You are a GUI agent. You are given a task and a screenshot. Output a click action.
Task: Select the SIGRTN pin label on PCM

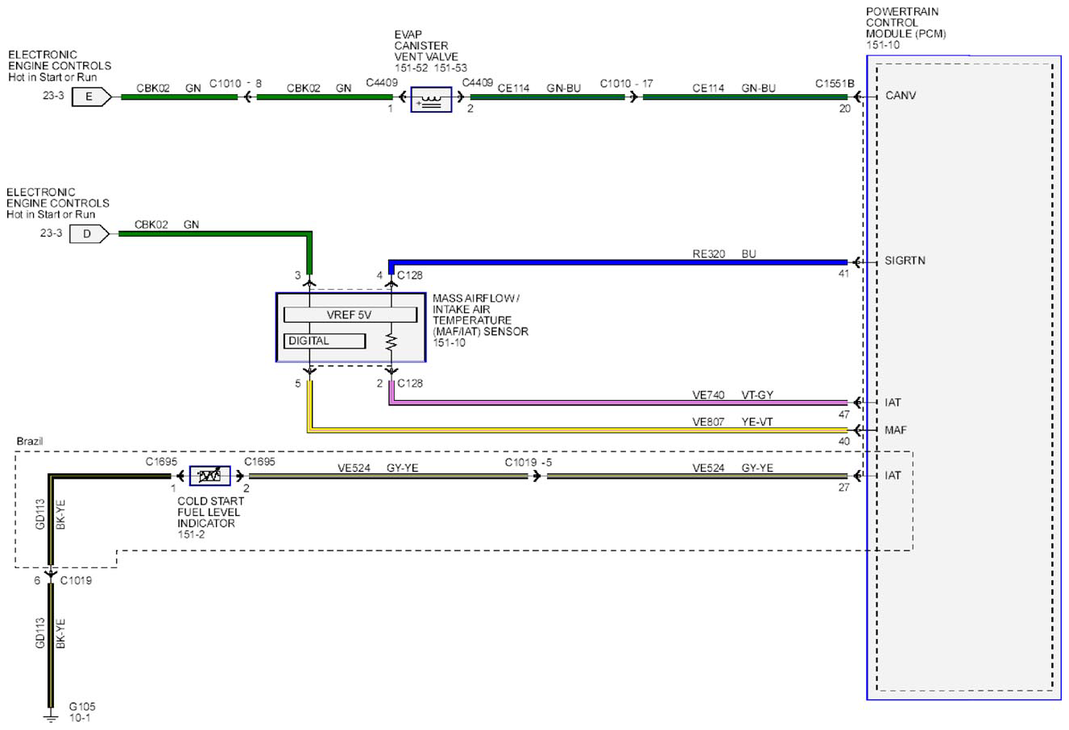click(x=905, y=261)
